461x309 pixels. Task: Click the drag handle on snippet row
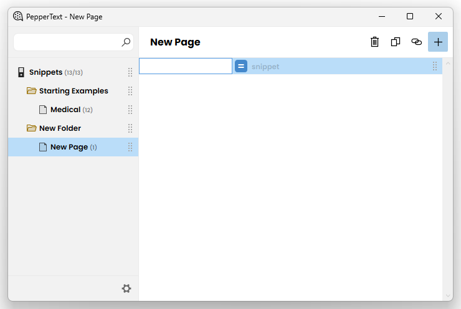(x=435, y=66)
